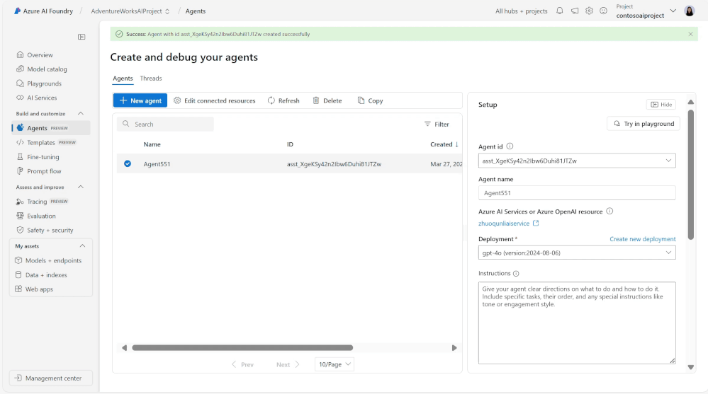The width and height of the screenshot is (708, 394).
Task: Open settings gear icon in header
Action: 589,11
